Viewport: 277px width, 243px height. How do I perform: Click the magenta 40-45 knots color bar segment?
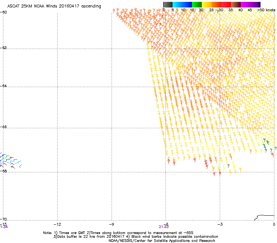(246, 4)
